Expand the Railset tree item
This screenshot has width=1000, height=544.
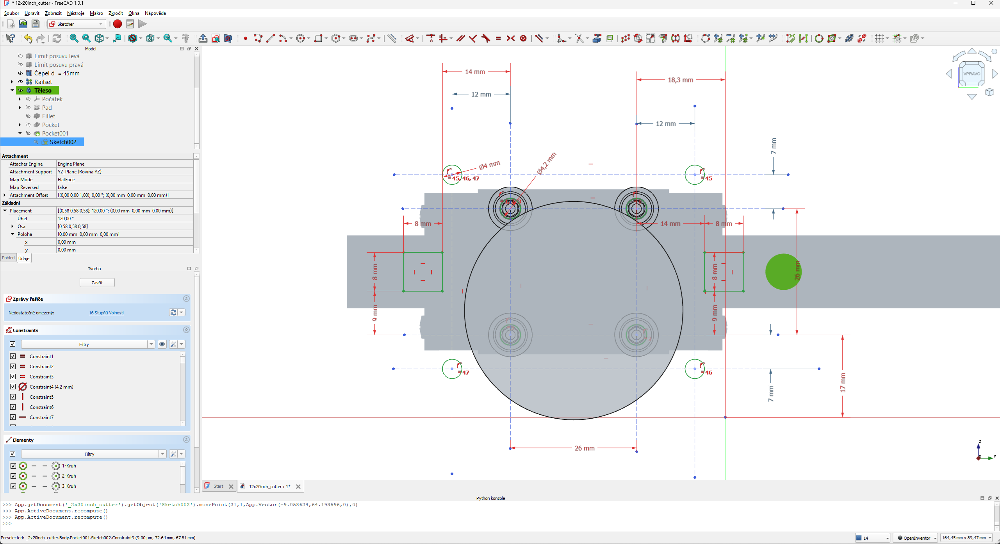12,82
